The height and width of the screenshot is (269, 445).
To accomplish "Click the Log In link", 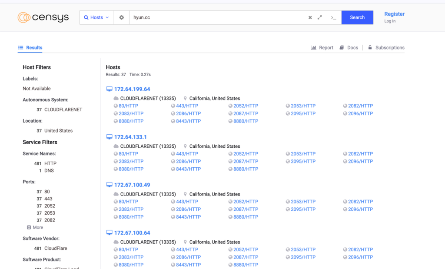I will (x=390, y=21).
